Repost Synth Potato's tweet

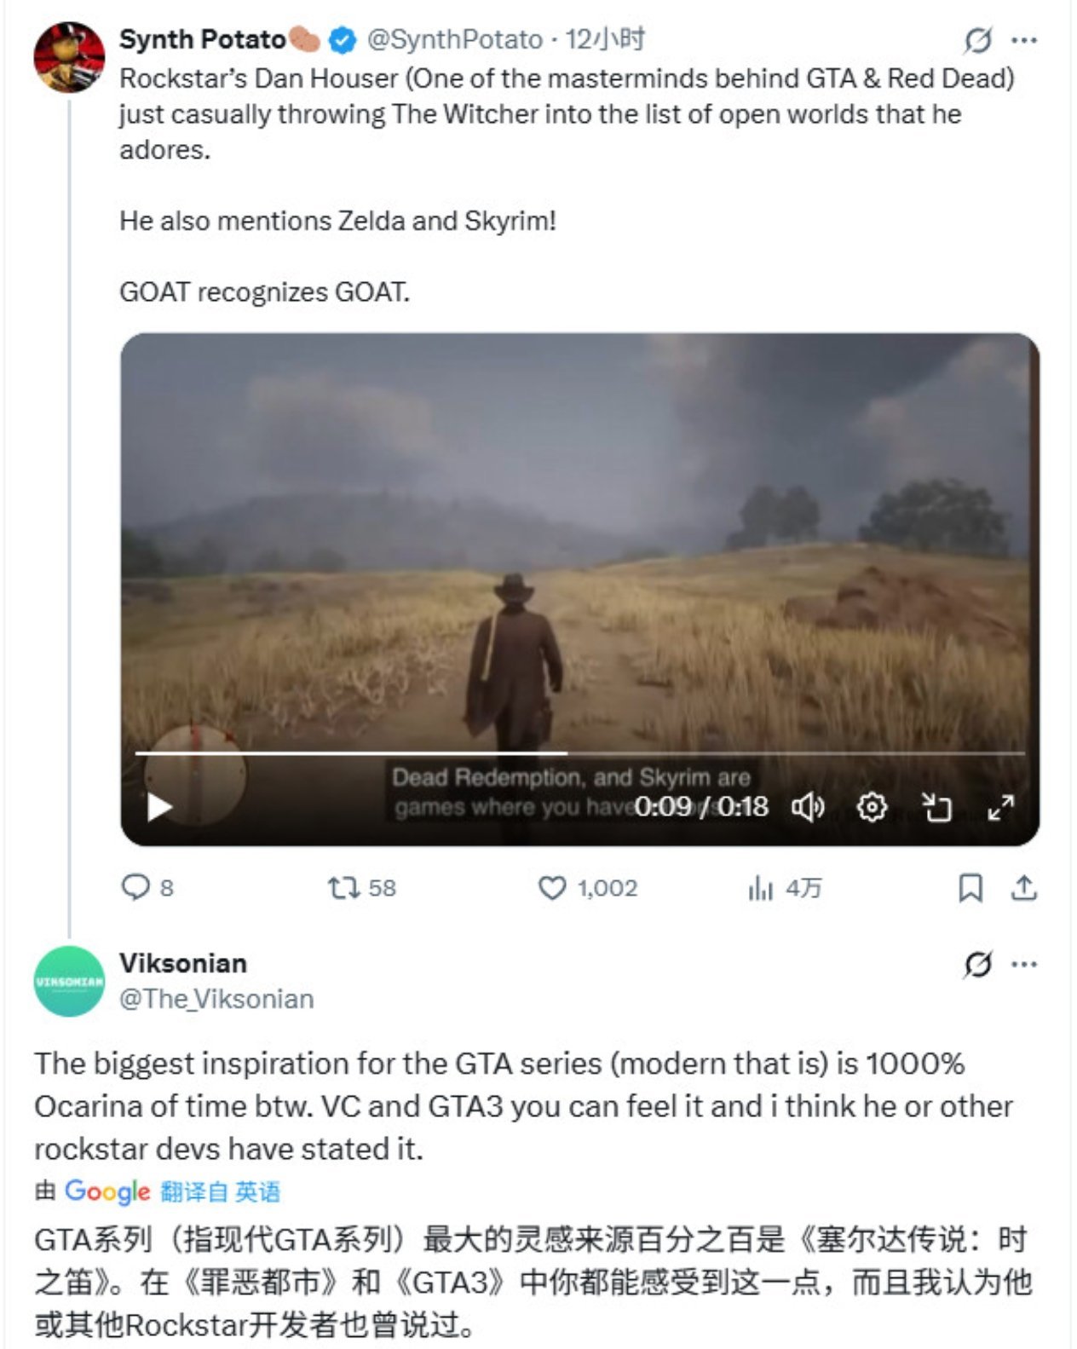click(x=345, y=888)
